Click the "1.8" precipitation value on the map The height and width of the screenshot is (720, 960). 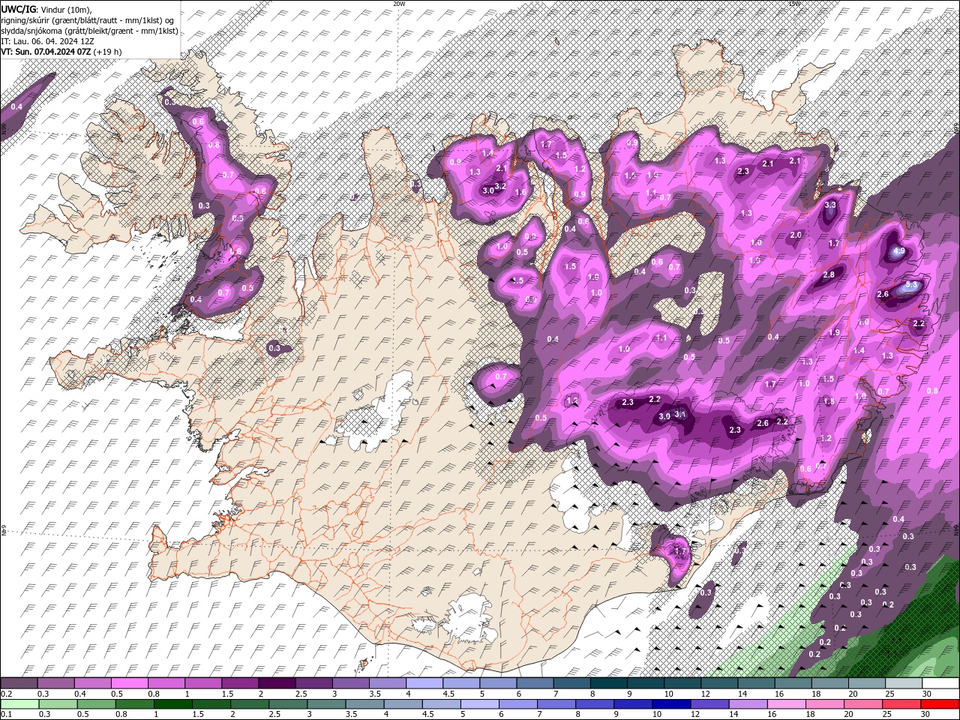pyautogui.click(x=829, y=402)
